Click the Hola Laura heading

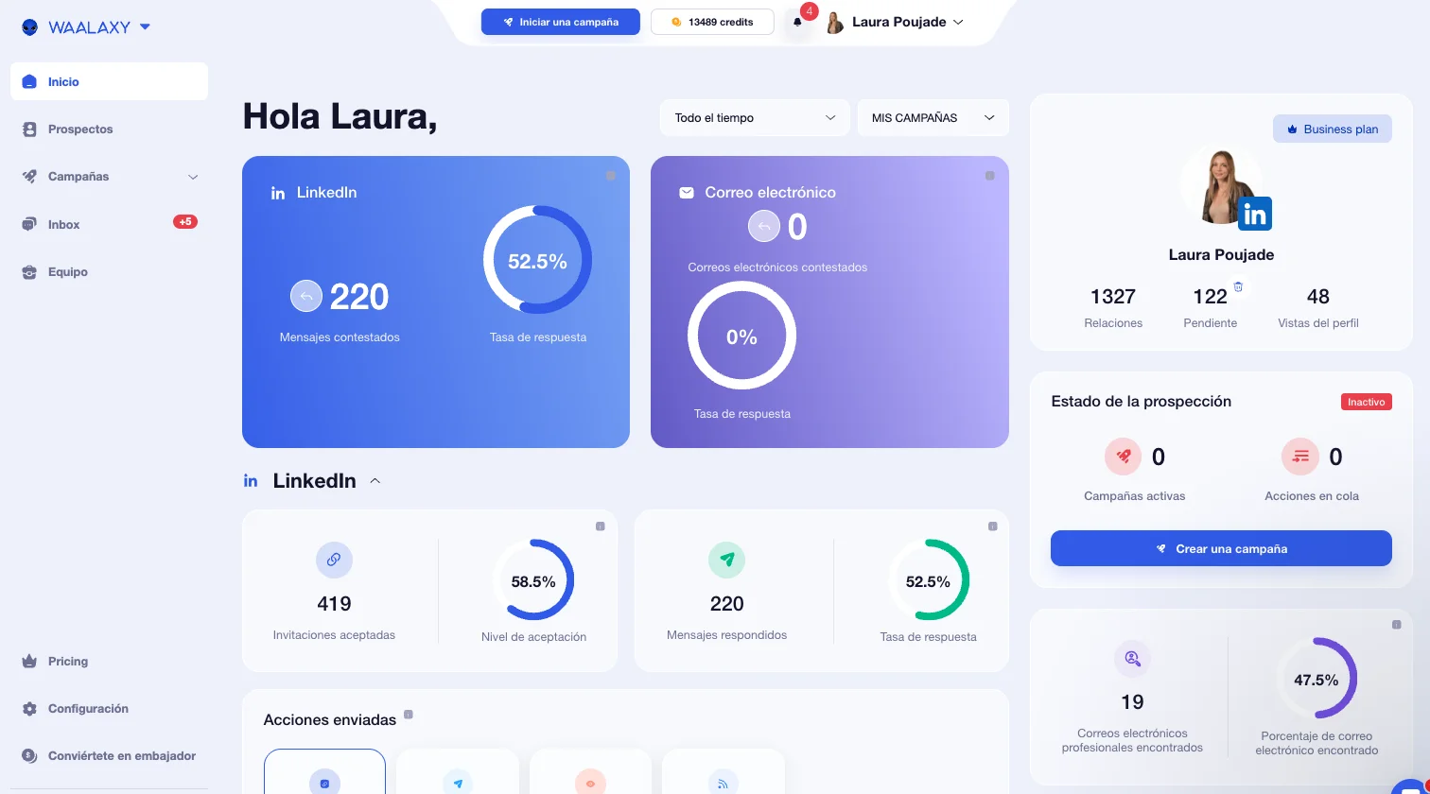(340, 116)
